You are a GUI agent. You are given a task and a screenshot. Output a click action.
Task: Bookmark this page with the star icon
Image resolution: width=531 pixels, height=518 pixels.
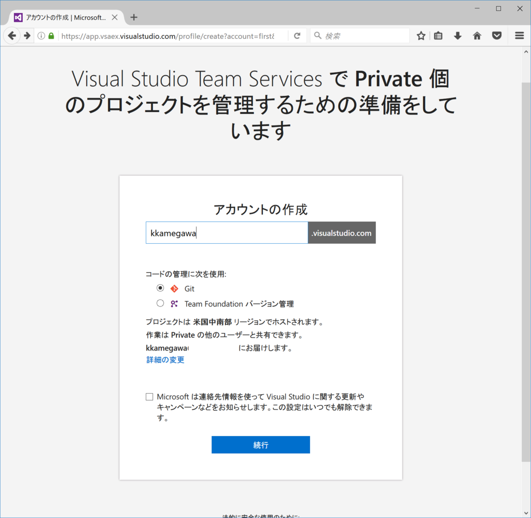point(421,36)
